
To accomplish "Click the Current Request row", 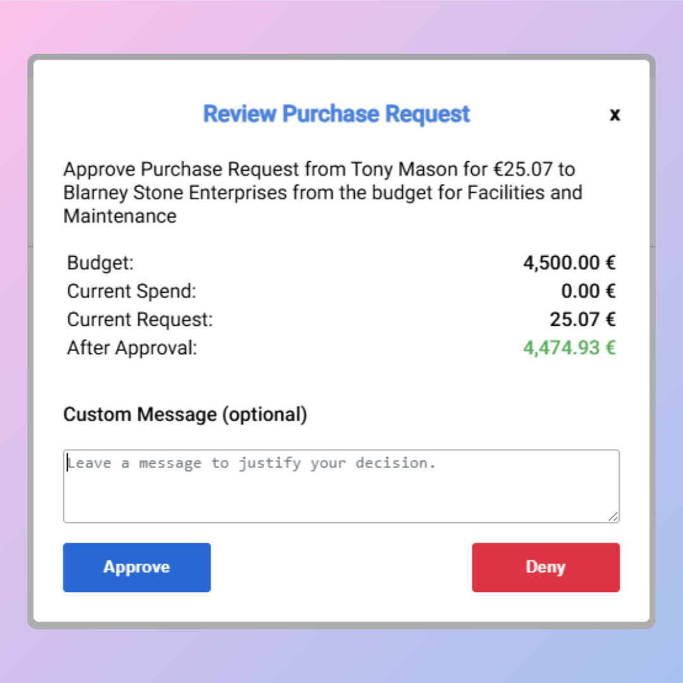I will coord(341,319).
